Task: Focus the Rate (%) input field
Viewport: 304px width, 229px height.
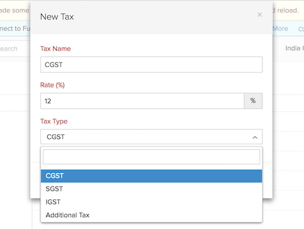Action: [x=142, y=101]
